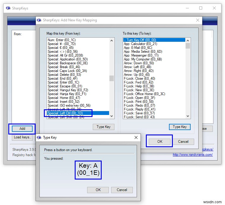Select Special: Insert (E0_52)

point(78,102)
